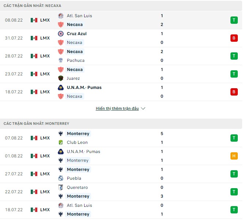Select Monterrey recent matches section header

tap(37, 124)
